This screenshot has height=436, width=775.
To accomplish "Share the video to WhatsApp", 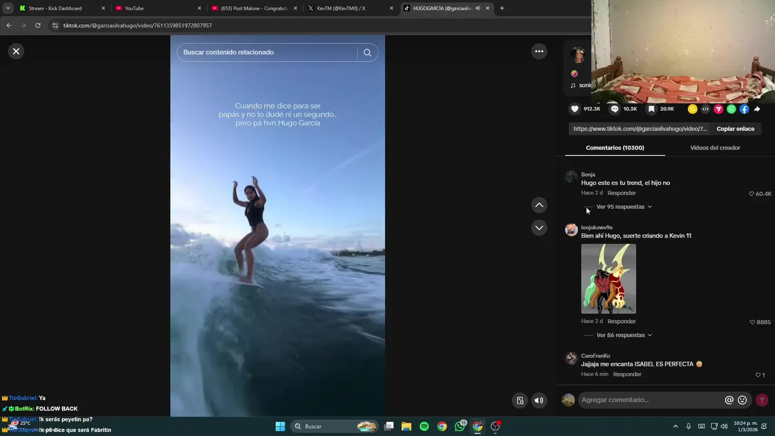I will [731, 109].
